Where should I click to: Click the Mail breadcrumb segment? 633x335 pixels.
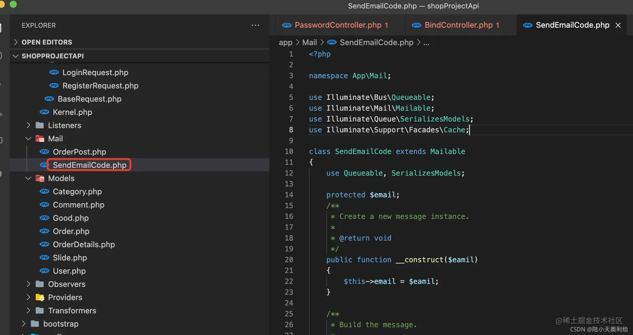(309, 42)
